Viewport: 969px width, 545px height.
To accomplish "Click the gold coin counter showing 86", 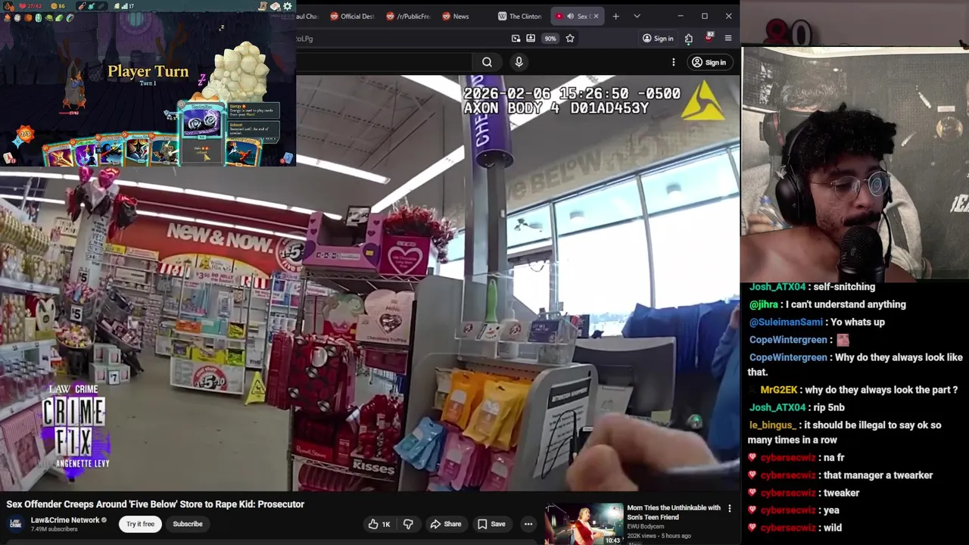I will (x=58, y=6).
